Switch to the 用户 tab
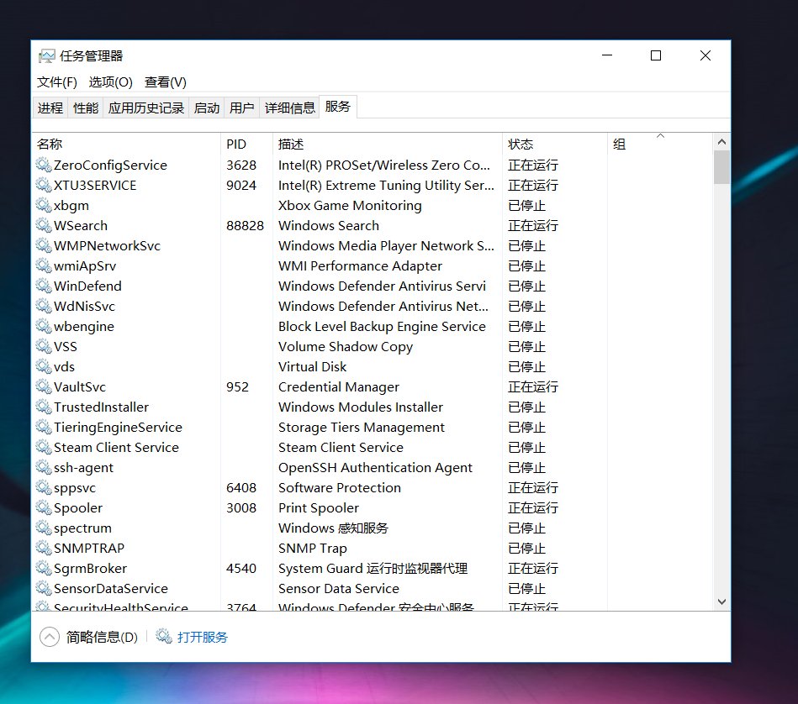The width and height of the screenshot is (798, 704). 241,108
